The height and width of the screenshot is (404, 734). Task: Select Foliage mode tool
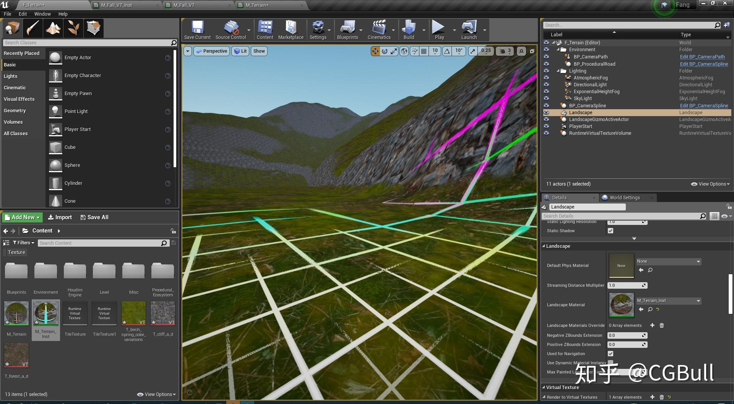[x=73, y=28]
